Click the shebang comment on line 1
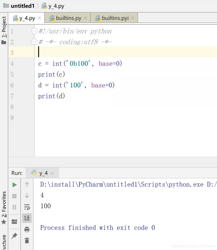Image resolution: width=217 pixels, height=250 pixels. click(x=75, y=31)
